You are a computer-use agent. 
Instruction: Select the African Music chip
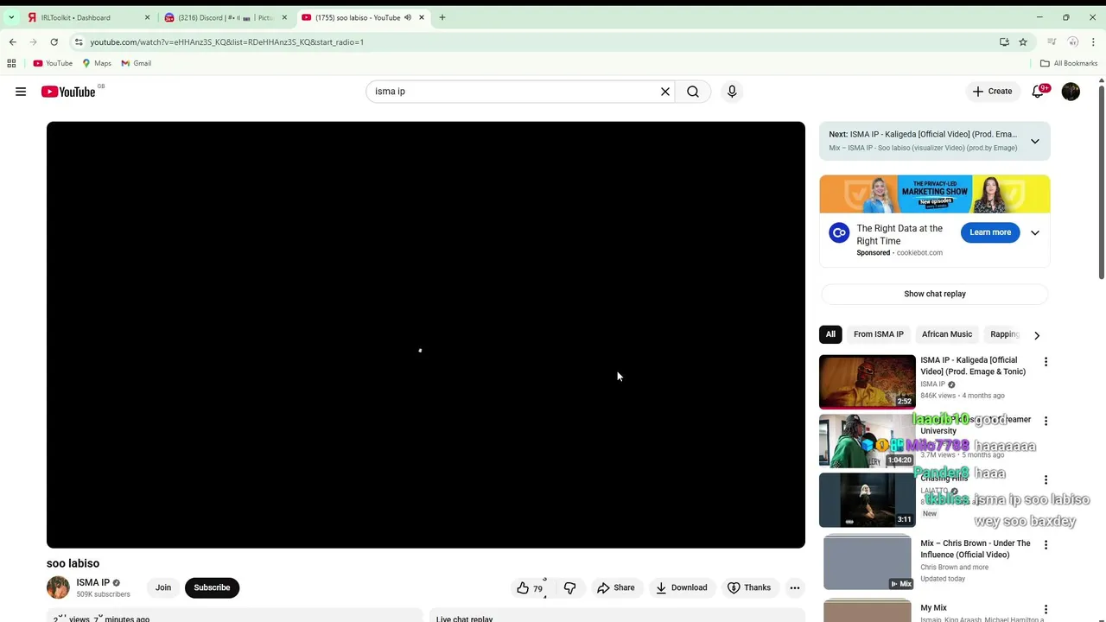coord(947,334)
